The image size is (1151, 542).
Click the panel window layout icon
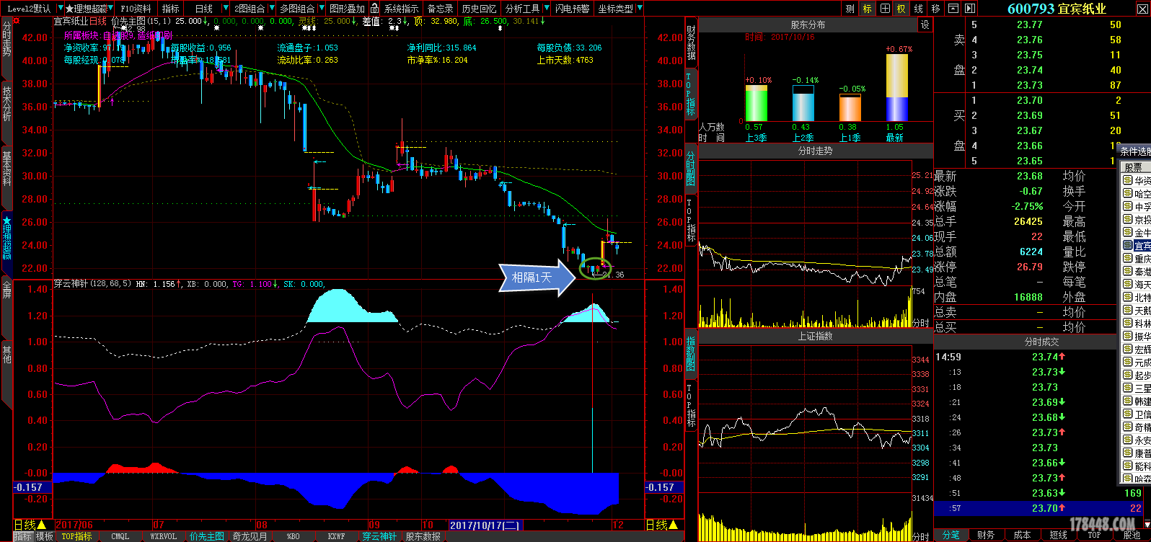(x=953, y=9)
